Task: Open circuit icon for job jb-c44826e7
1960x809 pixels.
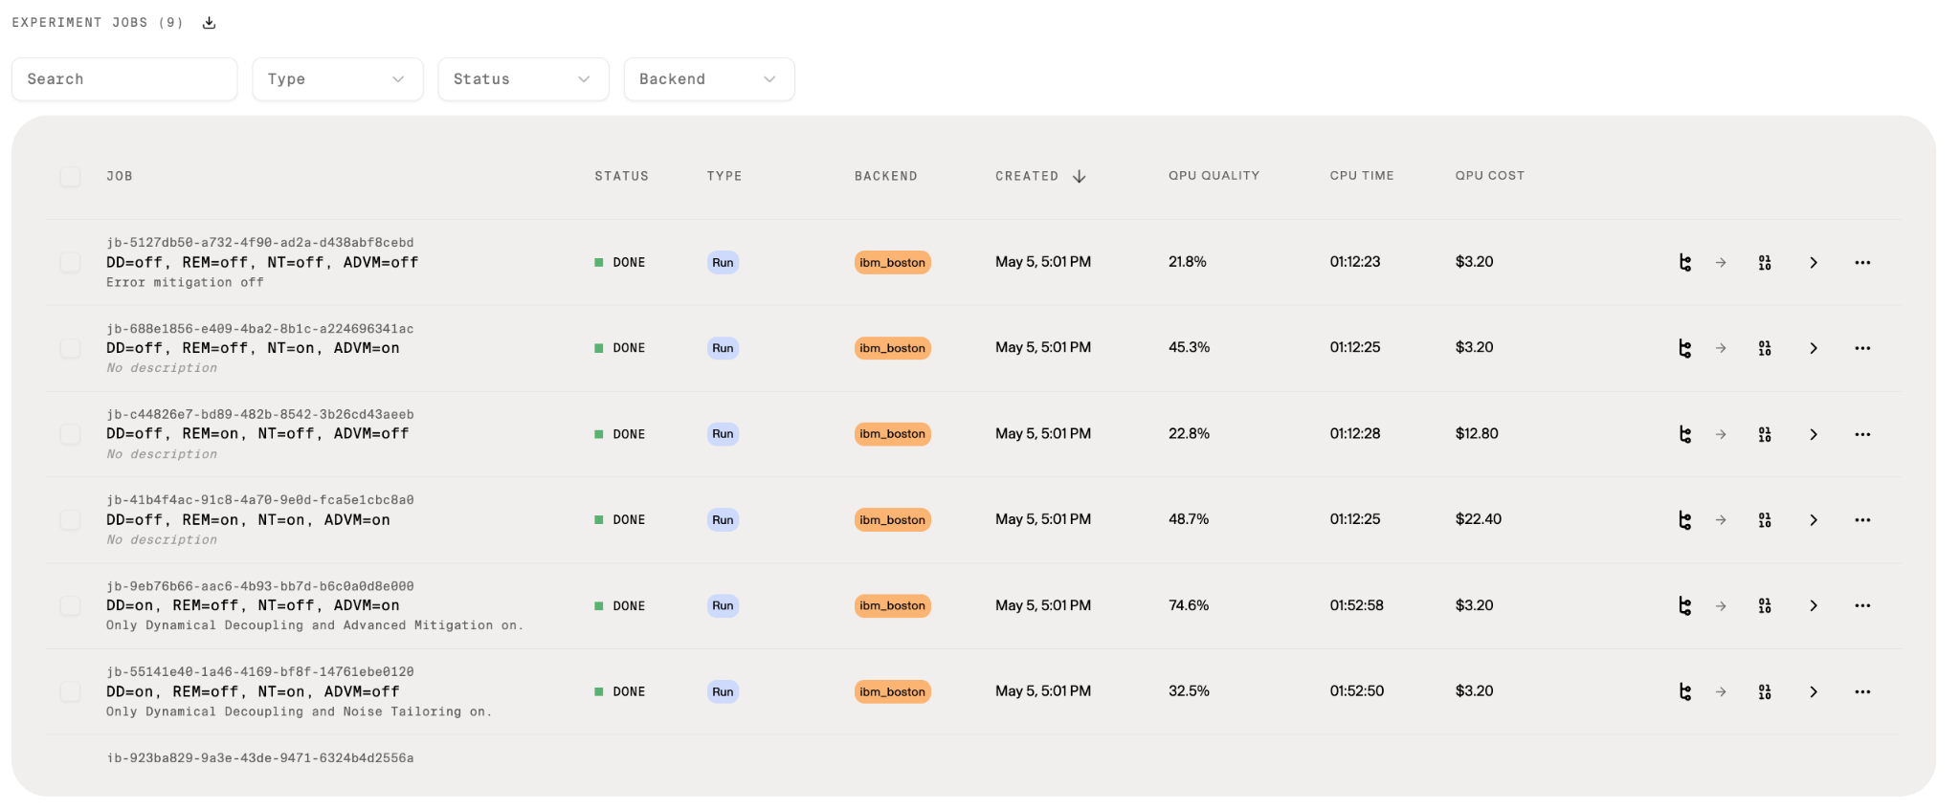Action: (x=1684, y=435)
